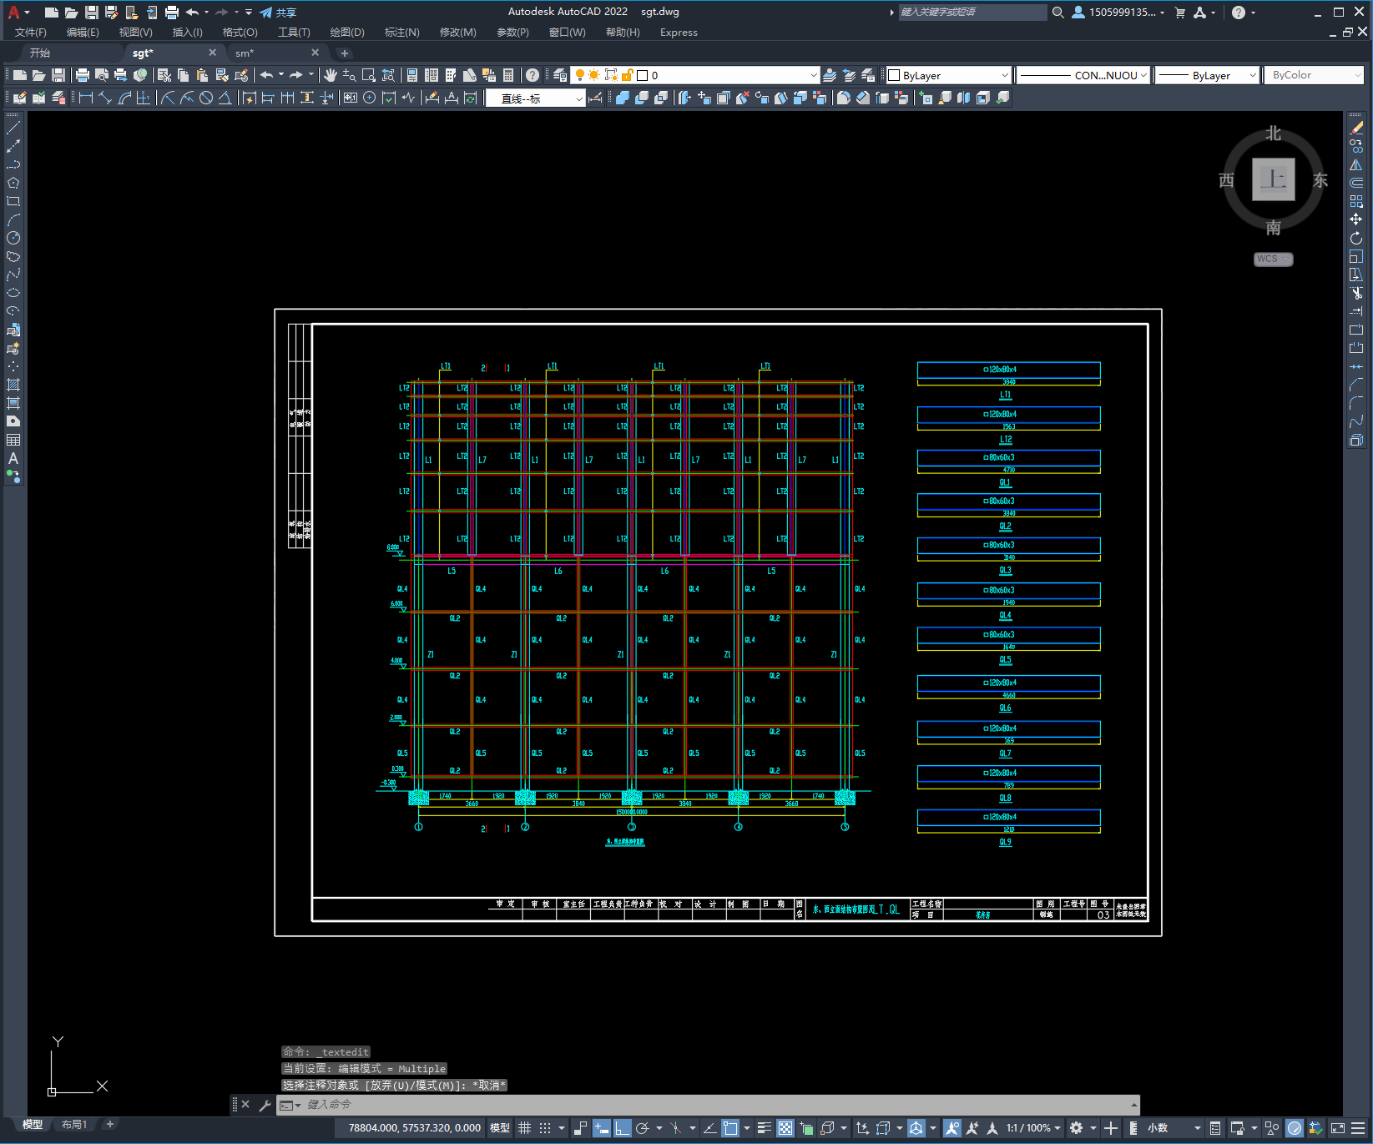Add a new drawing tab with plus

(x=344, y=53)
